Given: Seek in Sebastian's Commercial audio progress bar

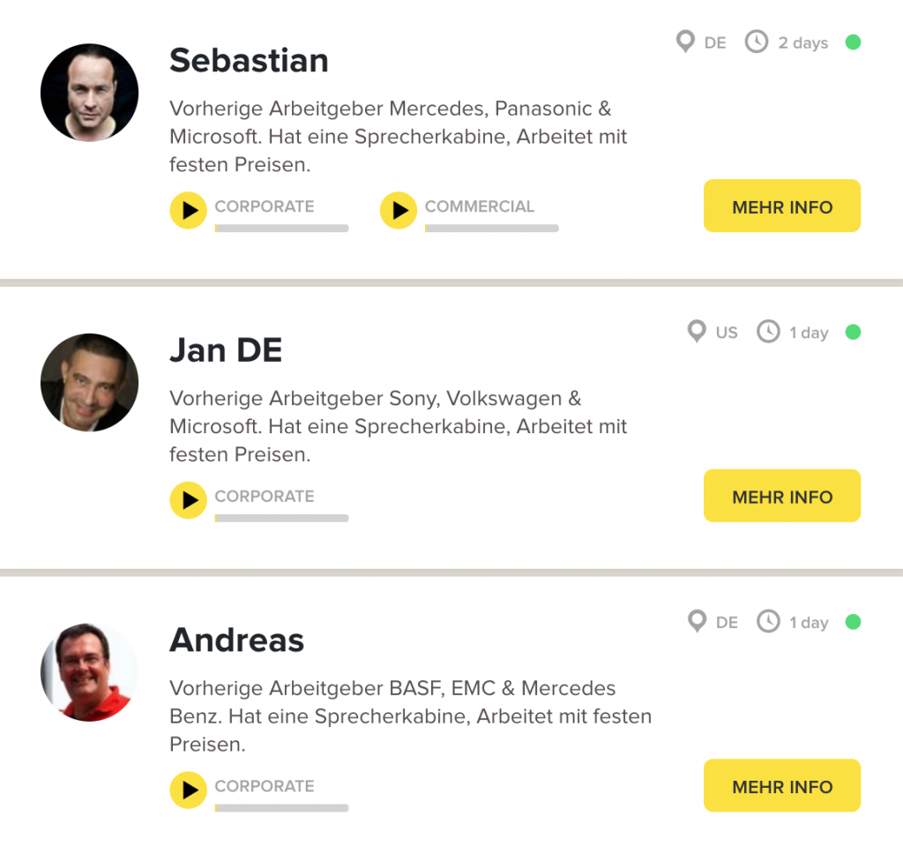Looking at the screenshot, I should tap(492, 228).
